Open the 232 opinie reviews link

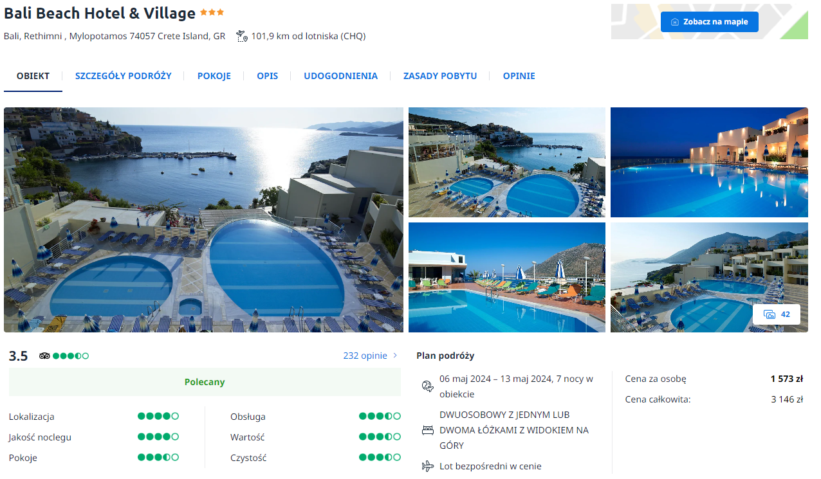pos(365,356)
